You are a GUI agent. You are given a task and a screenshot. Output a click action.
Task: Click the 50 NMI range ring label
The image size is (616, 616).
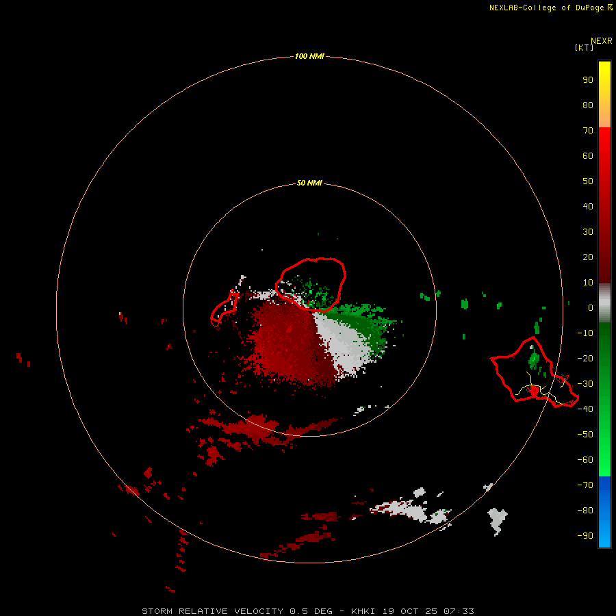point(309,183)
